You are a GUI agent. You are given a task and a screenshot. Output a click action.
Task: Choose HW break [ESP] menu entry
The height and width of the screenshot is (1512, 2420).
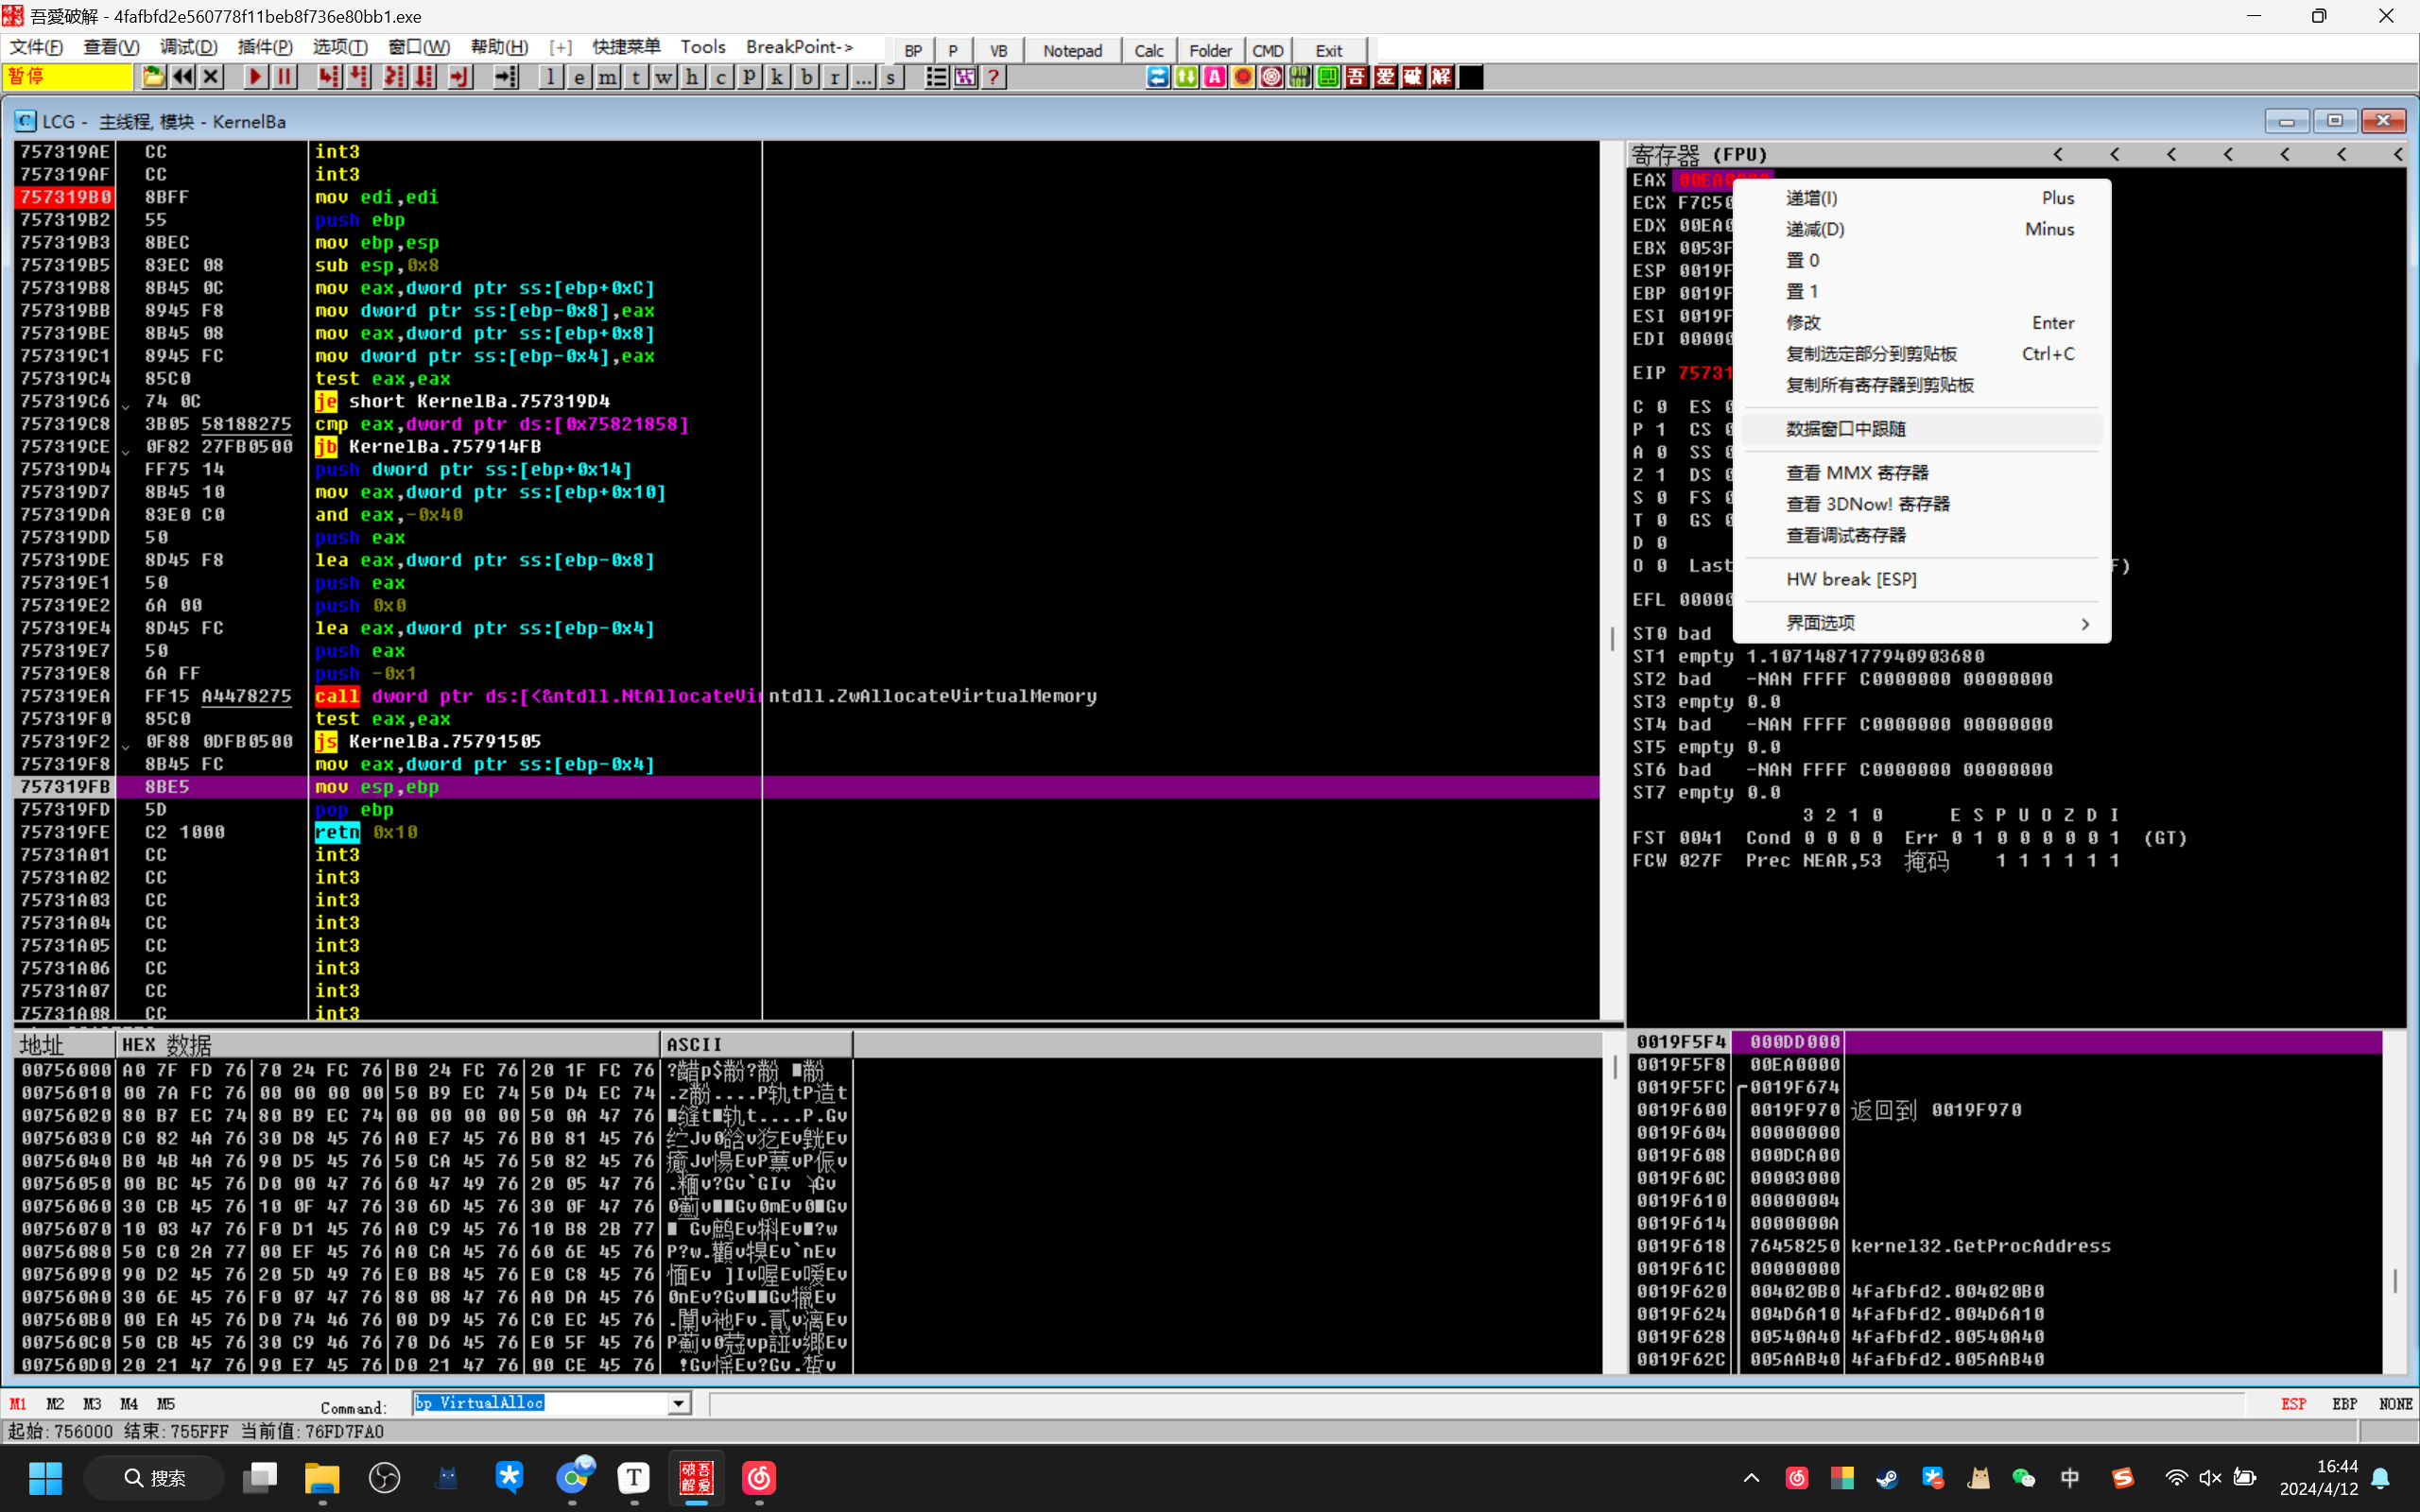[x=1921, y=579]
